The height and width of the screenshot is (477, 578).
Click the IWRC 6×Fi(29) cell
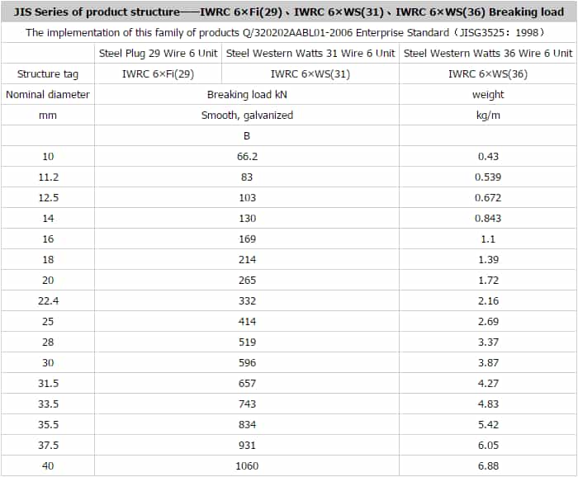coord(158,73)
